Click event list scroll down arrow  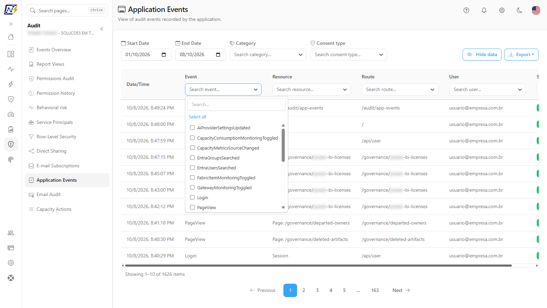[283, 207]
